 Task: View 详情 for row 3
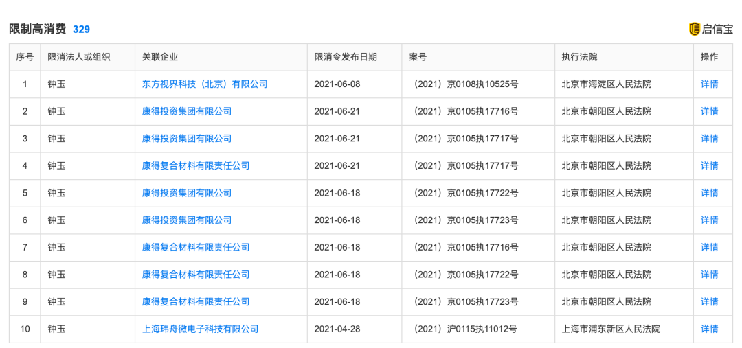[x=709, y=139]
